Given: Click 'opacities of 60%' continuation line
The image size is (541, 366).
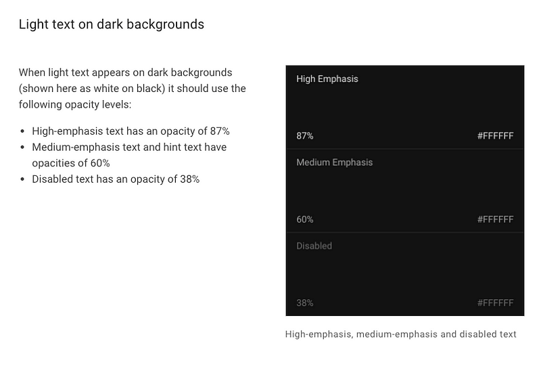Looking at the screenshot, I should [x=71, y=163].
